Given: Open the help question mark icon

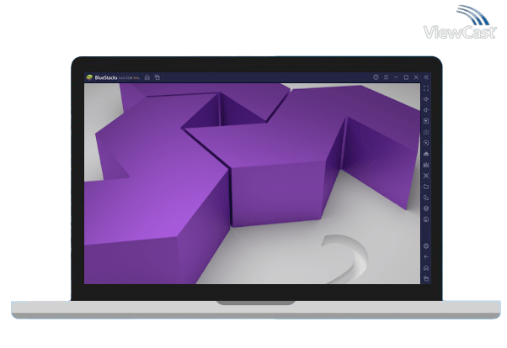Looking at the screenshot, I should pyautogui.click(x=376, y=77).
